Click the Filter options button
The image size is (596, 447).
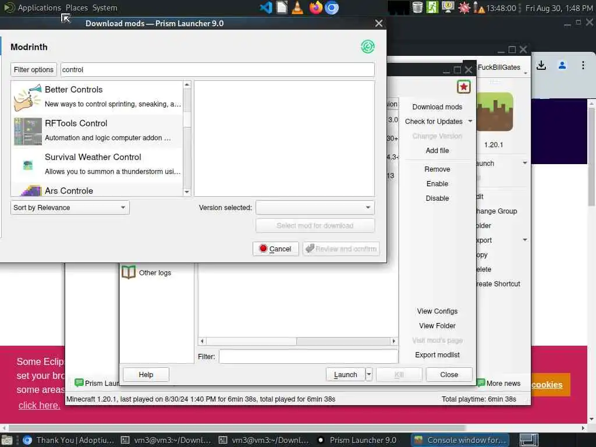(33, 70)
